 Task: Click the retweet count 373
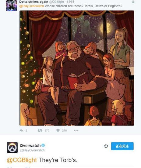coord(47,130)
